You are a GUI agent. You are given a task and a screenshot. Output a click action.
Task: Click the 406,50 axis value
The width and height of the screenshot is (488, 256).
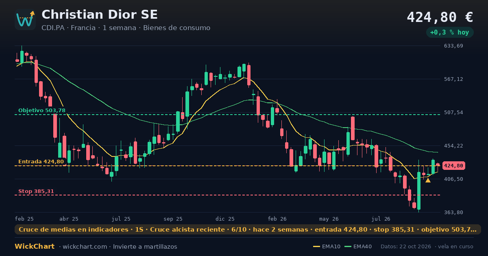pyautogui.click(x=453, y=179)
